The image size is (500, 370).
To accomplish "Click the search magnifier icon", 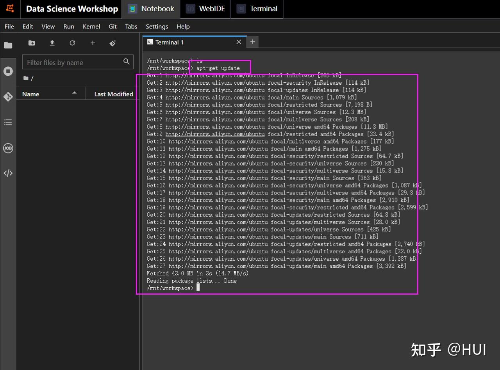I will point(126,62).
